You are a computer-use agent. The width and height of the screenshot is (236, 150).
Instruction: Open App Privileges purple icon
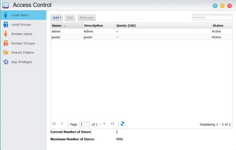6,62
